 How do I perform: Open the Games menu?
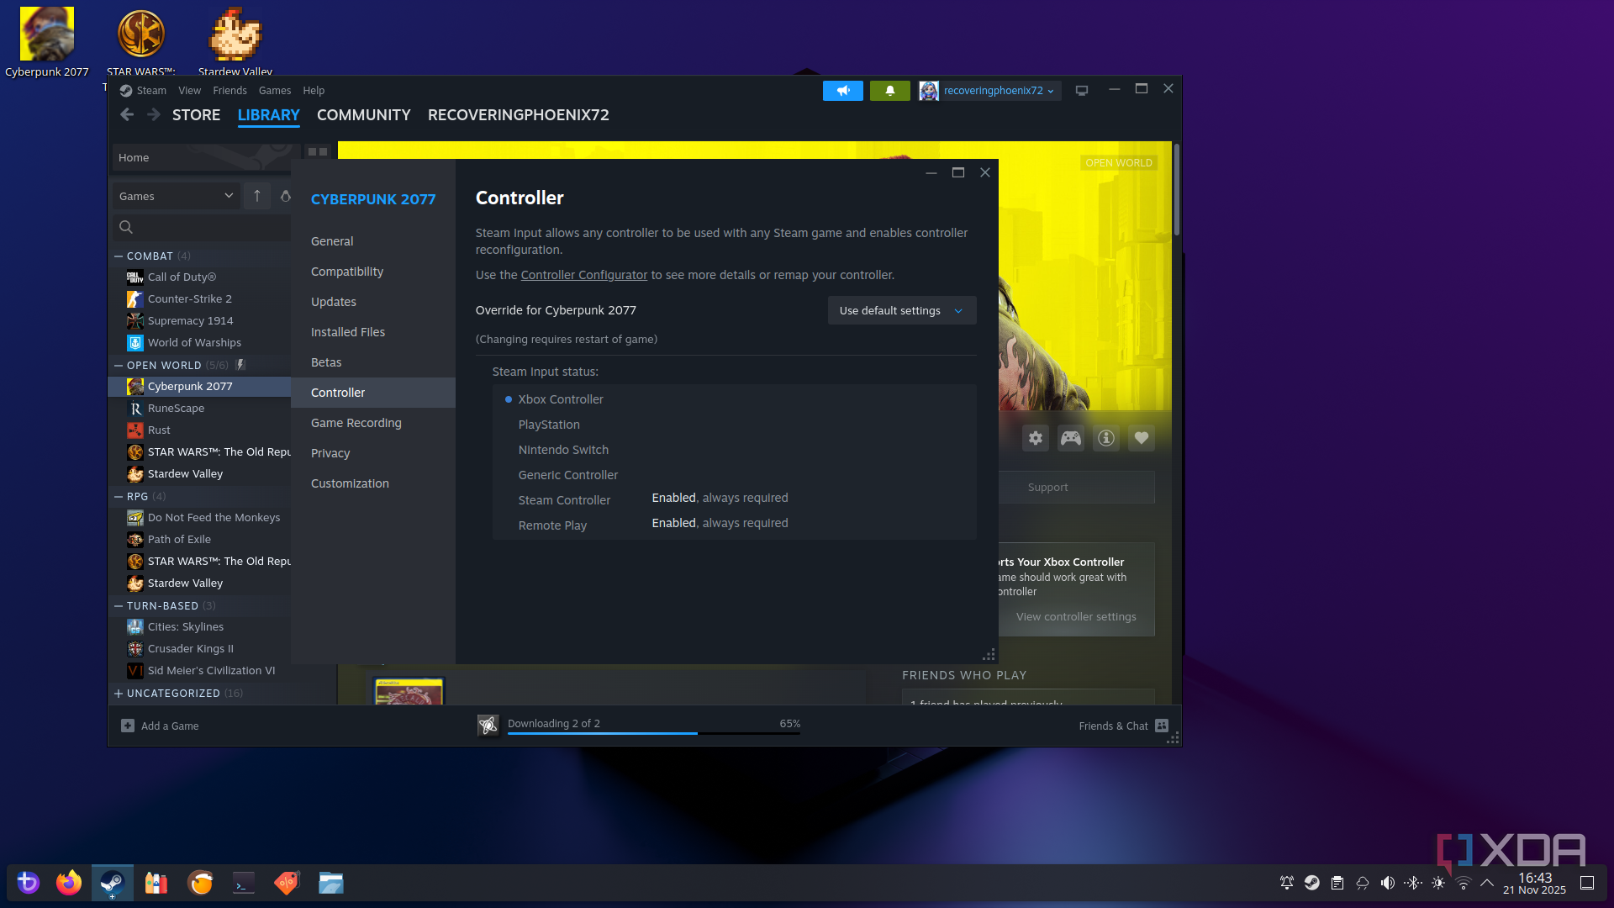[x=275, y=91]
